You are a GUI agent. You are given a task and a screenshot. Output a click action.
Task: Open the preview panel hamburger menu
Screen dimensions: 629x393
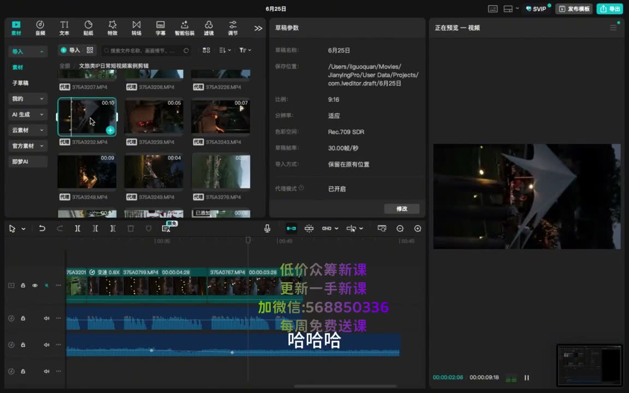pyautogui.click(x=613, y=28)
